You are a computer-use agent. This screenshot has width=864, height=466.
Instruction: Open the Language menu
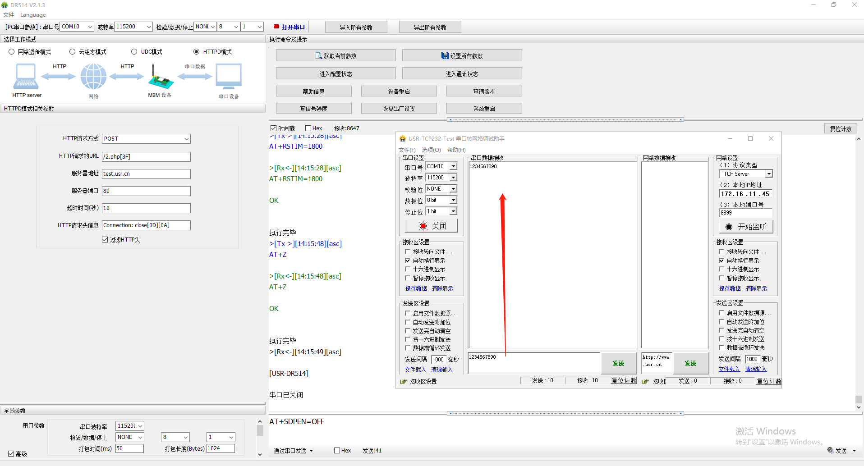33,15
